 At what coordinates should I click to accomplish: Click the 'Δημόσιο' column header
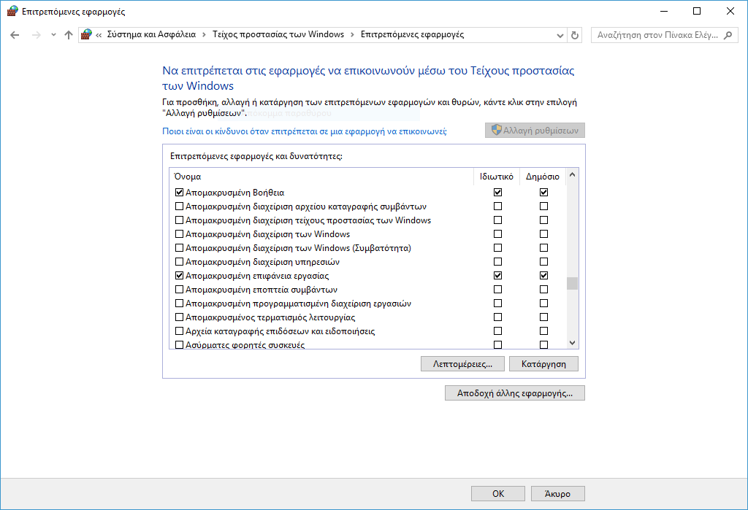543,177
